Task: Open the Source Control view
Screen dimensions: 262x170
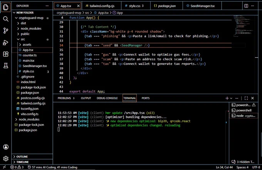Action: [6, 30]
